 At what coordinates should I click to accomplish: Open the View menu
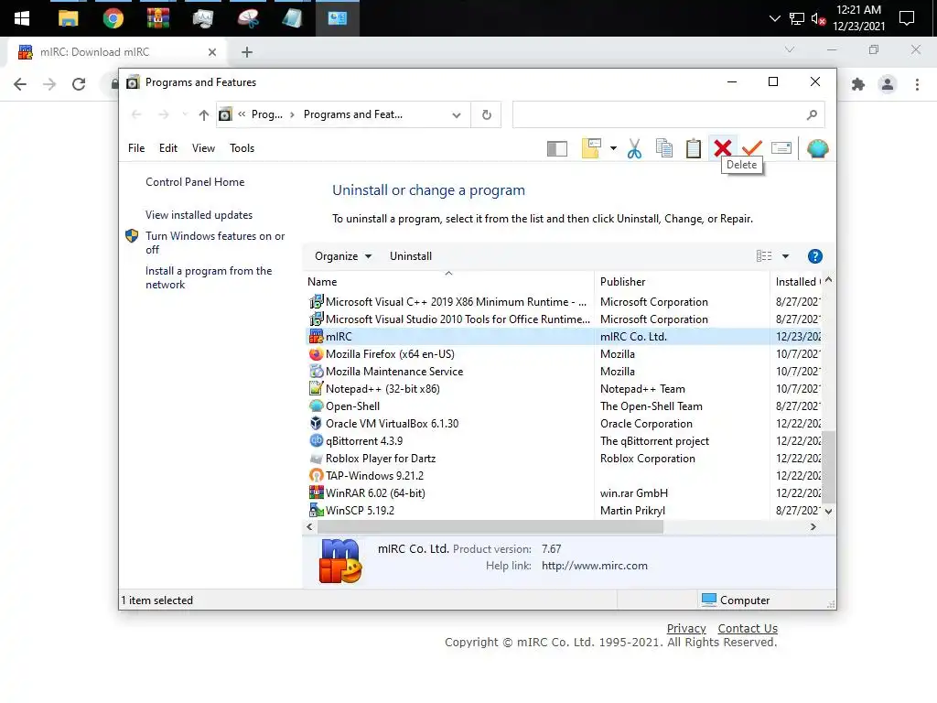[203, 148]
